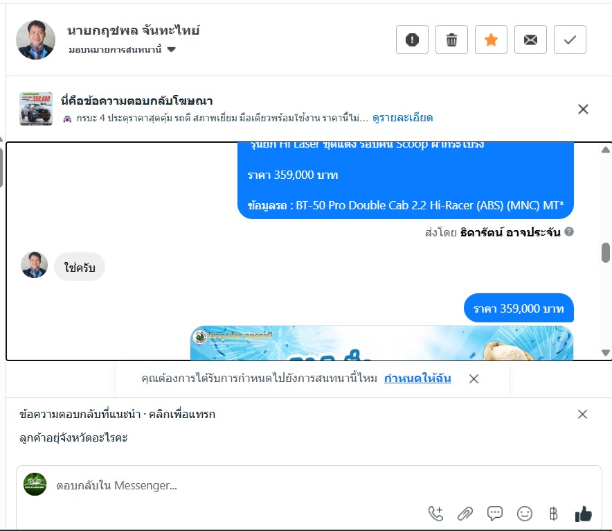
Task: Open the emoji picker smiley icon
Action: pos(525,514)
